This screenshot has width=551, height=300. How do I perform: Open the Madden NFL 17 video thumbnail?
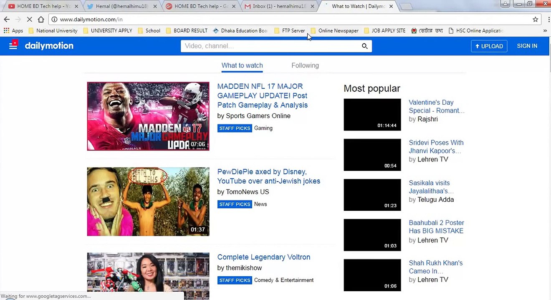148,116
